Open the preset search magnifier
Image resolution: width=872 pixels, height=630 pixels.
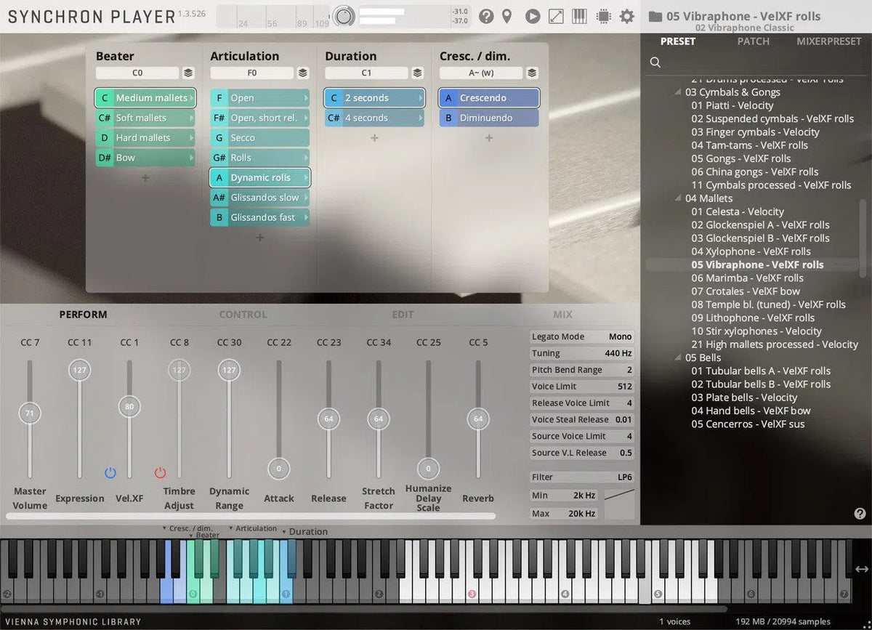point(655,62)
